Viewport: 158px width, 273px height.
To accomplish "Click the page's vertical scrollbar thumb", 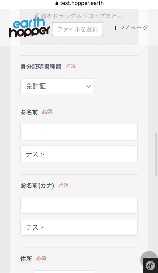I will pos(156,154).
